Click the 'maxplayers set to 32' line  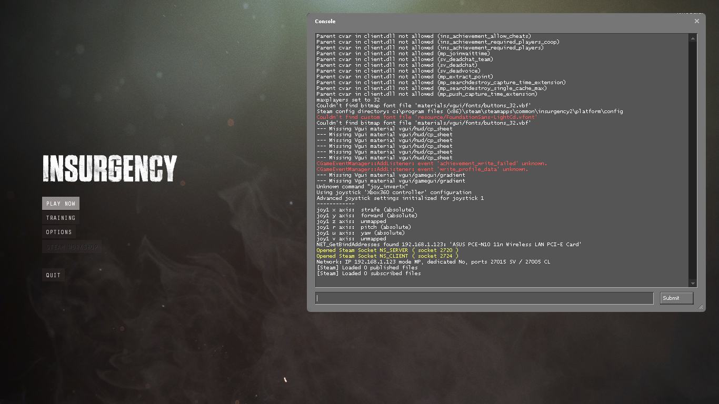pyautogui.click(x=348, y=100)
